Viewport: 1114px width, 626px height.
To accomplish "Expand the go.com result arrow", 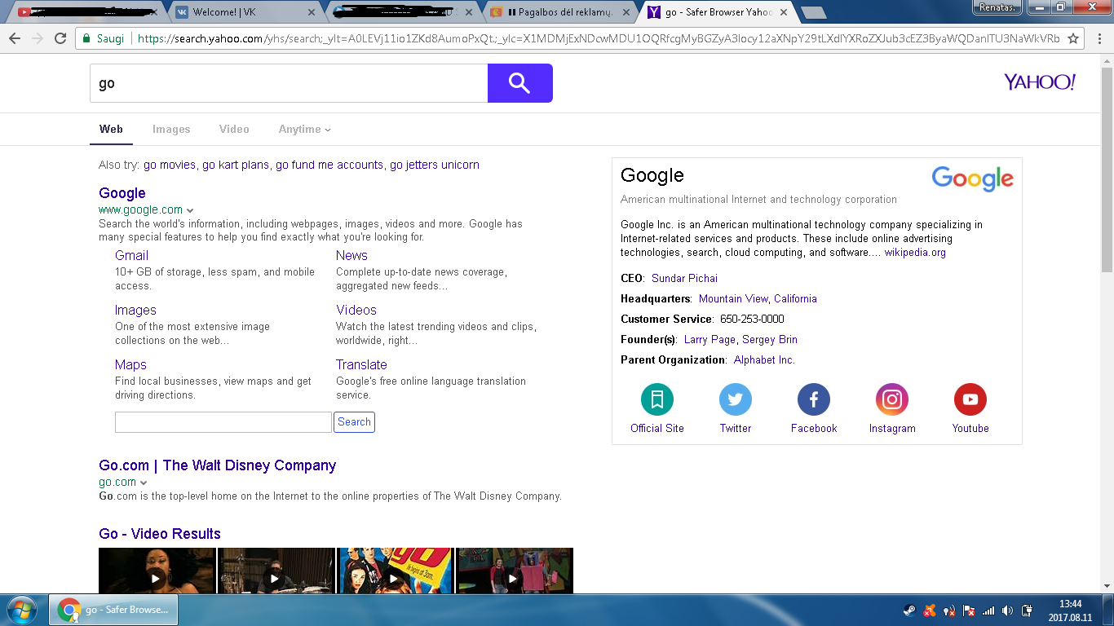I will click(x=144, y=483).
